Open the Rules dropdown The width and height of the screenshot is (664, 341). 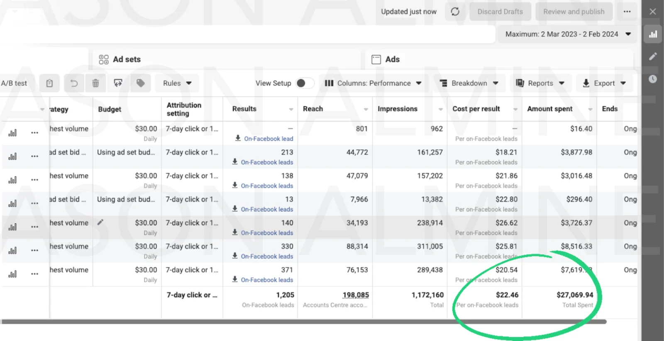click(177, 83)
